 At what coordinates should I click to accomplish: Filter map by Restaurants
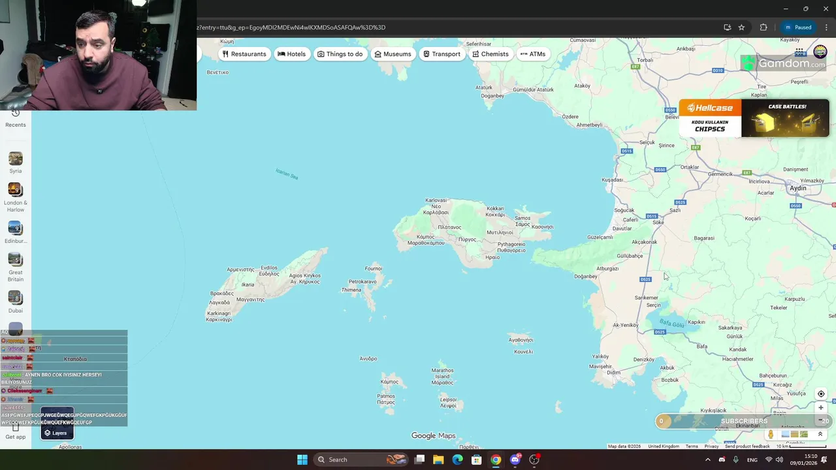[244, 54]
